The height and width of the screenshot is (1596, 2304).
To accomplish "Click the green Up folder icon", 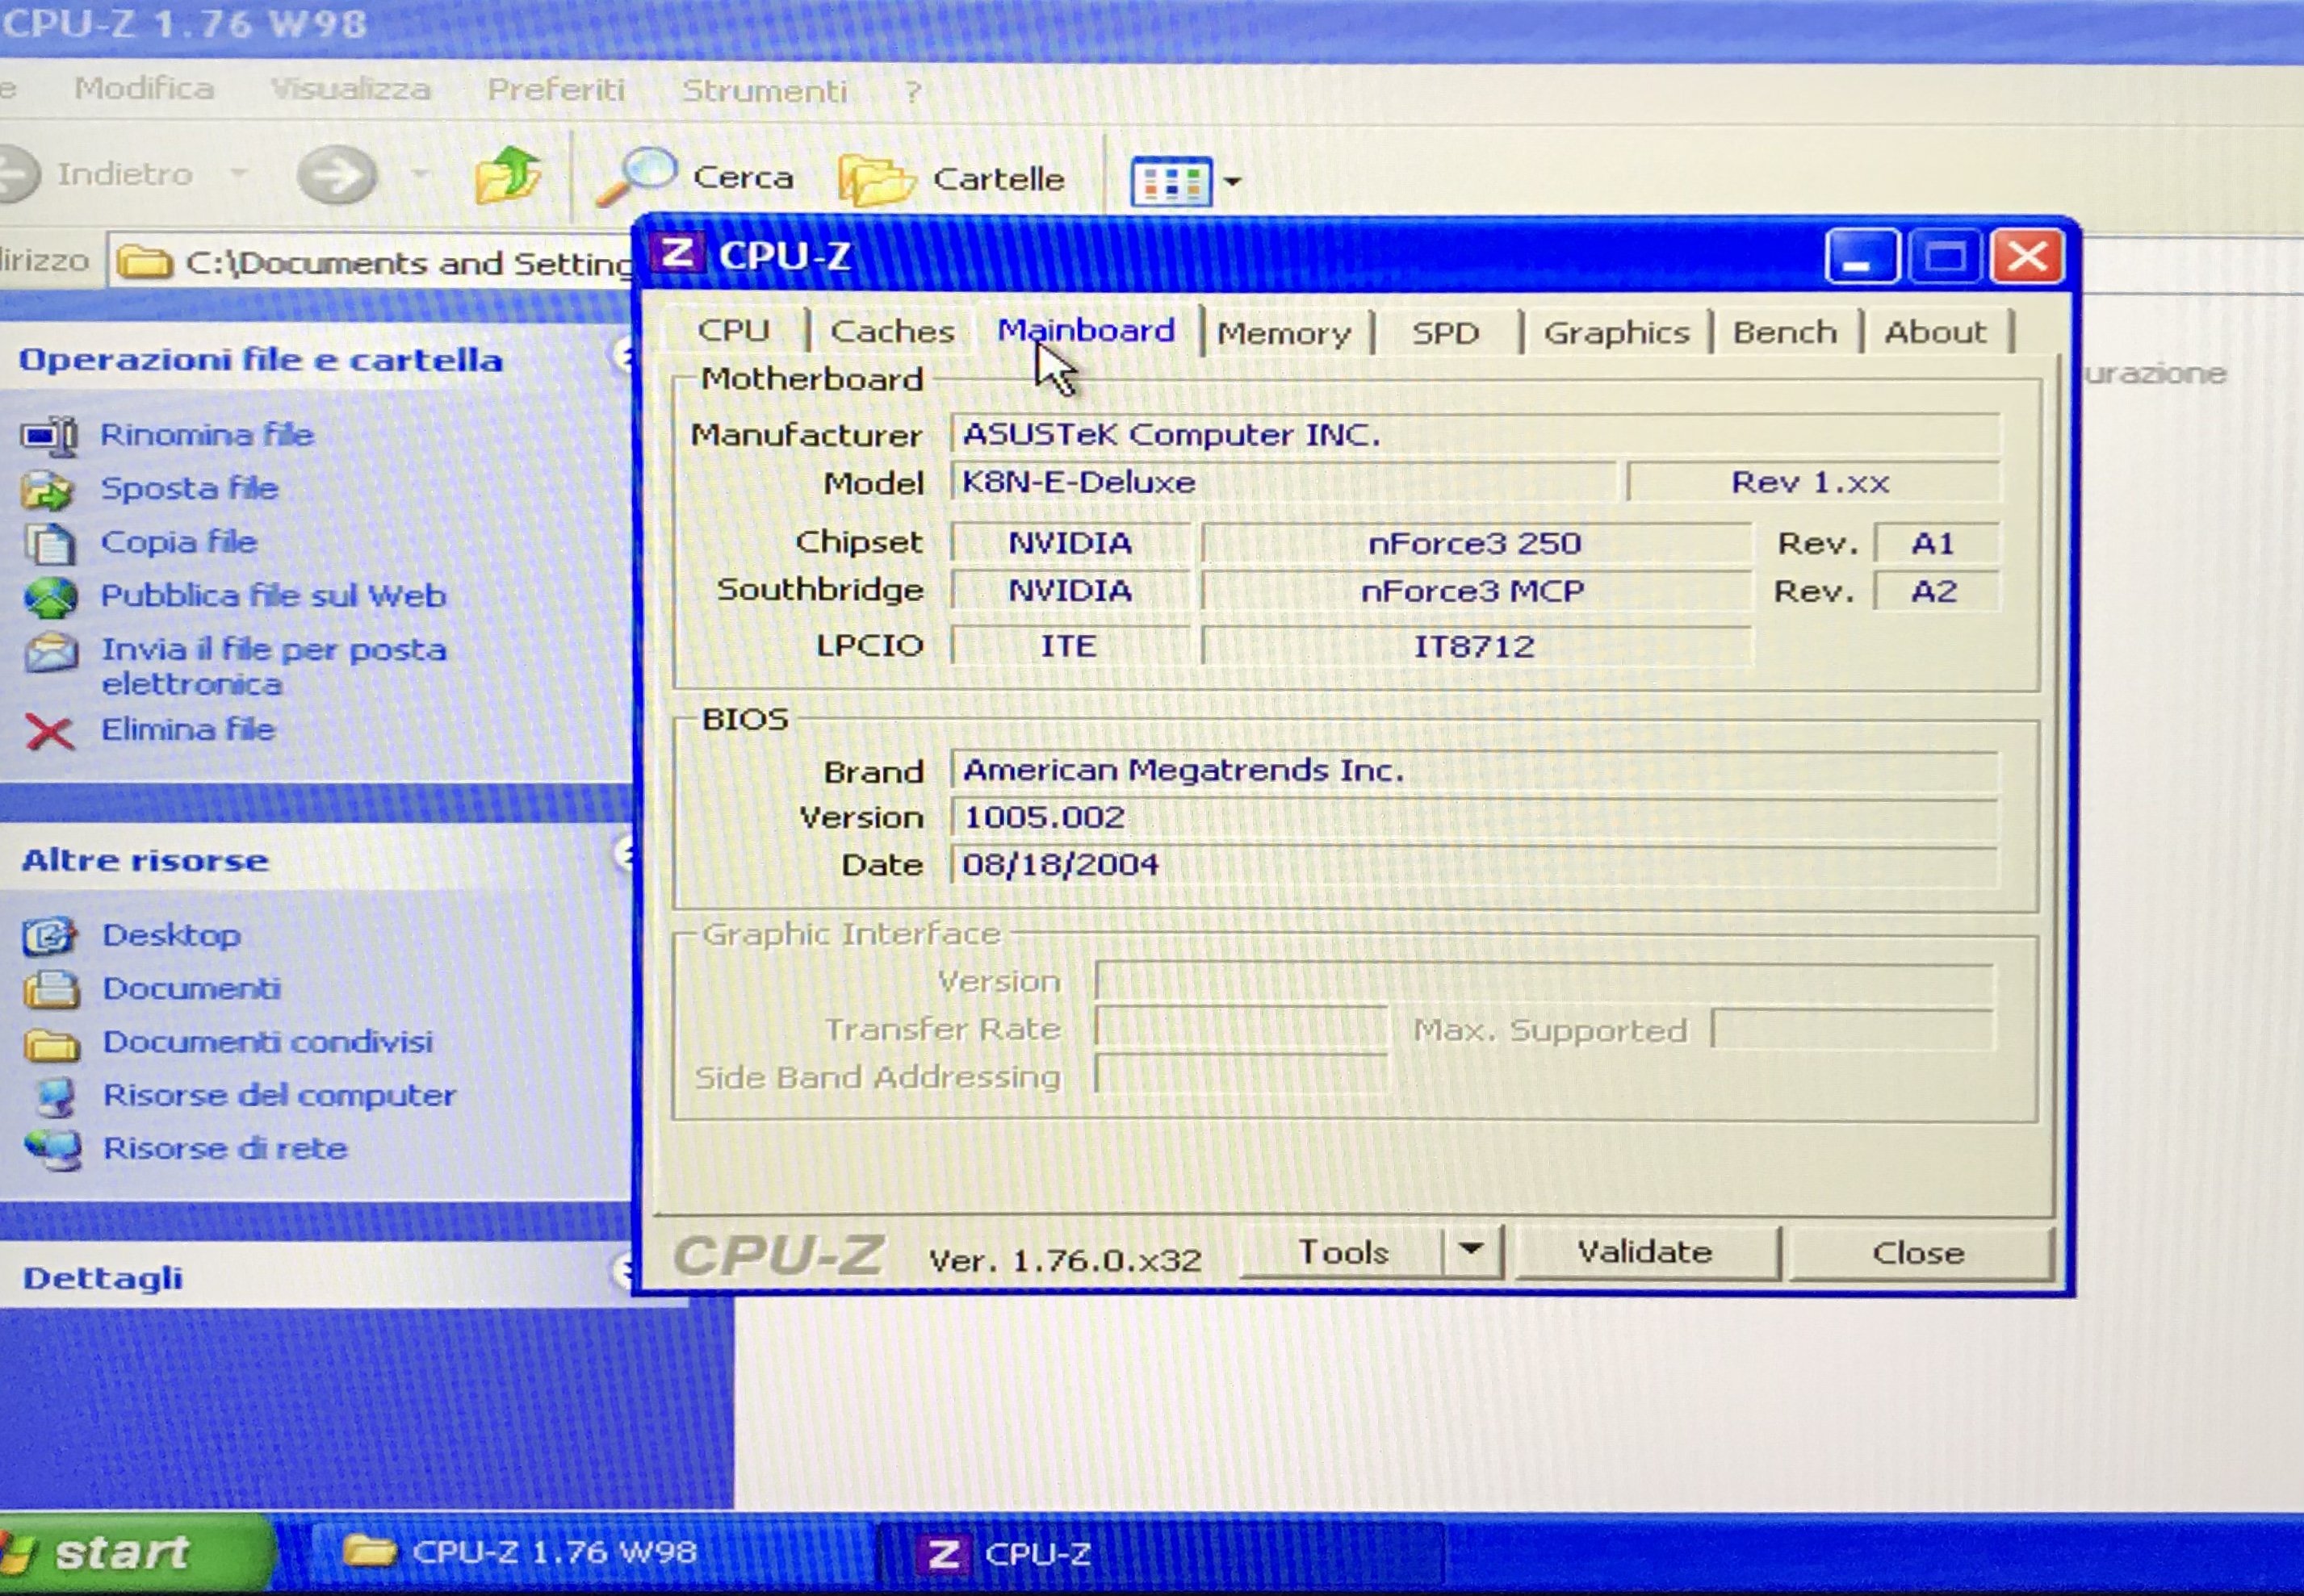I will click(x=507, y=175).
